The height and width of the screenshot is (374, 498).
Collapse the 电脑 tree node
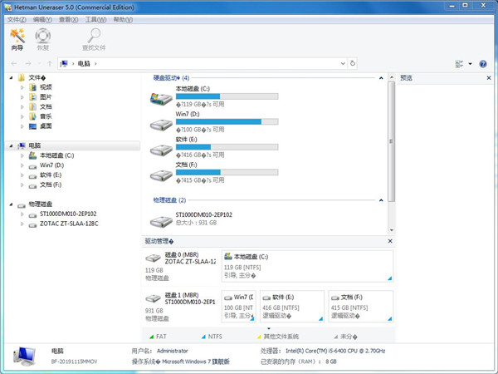pos(10,145)
